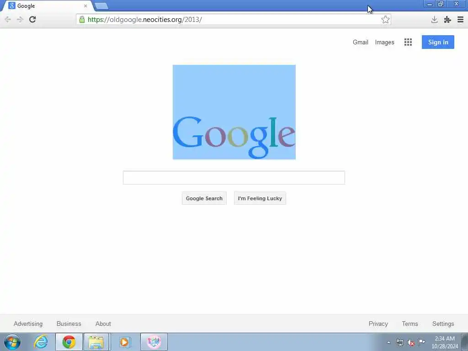Open the Images link

point(384,42)
